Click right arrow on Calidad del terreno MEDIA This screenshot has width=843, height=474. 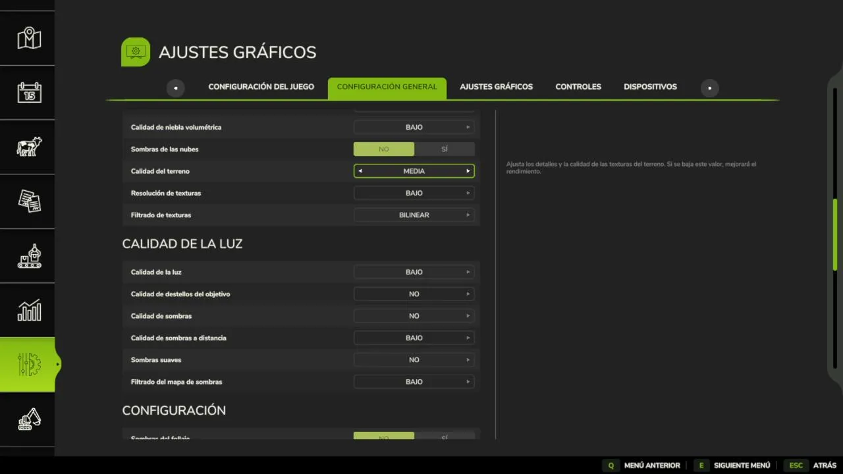click(x=468, y=171)
